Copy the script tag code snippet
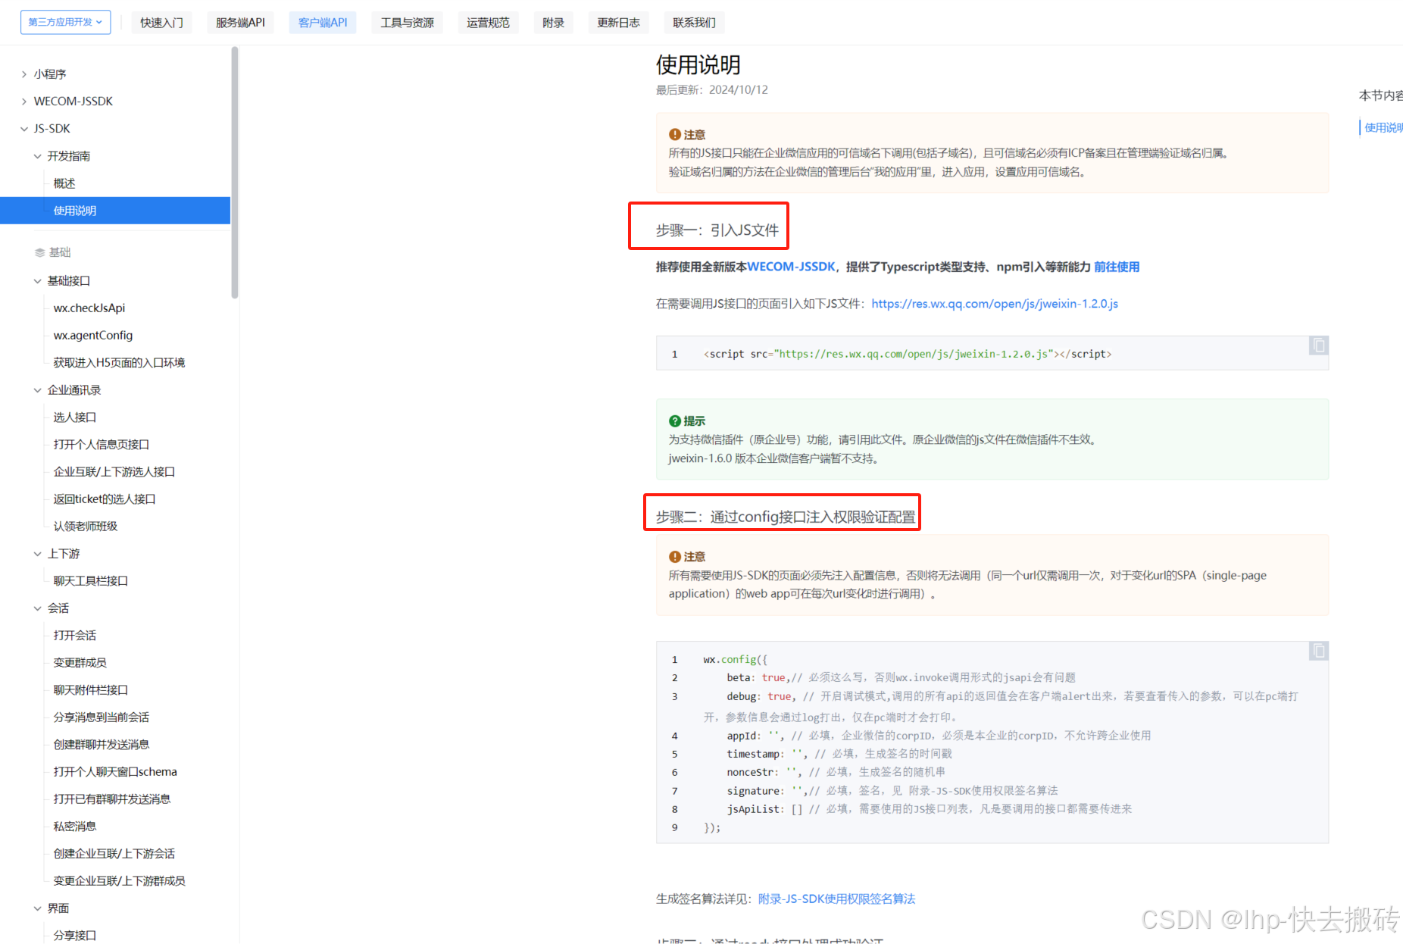This screenshot has height=944, width=1403. 1318,346
